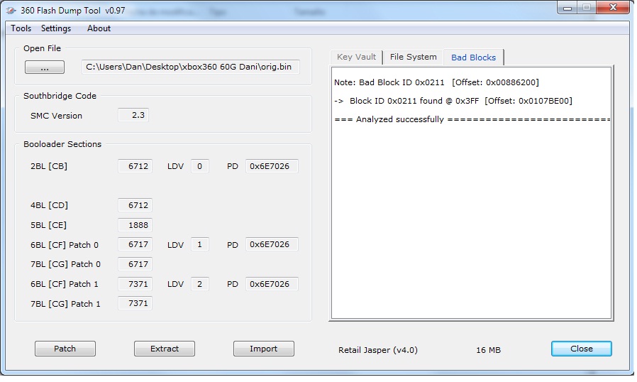Click the 360 Flash Dump Tool title icon
Viewport: 637px width, 382px height.
pos(11,11)
